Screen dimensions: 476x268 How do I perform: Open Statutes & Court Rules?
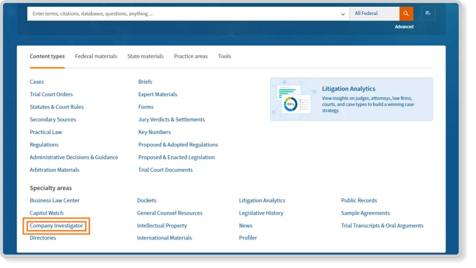click(56, 107)
